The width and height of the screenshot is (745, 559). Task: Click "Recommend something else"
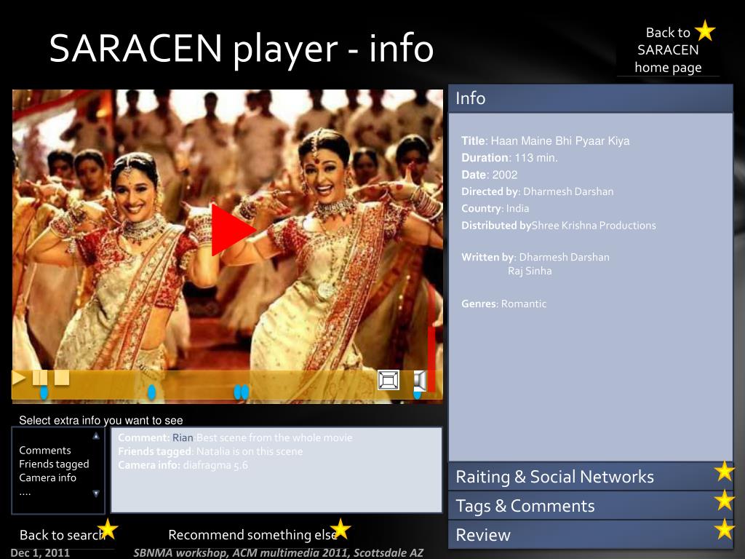tap(252, 535)
